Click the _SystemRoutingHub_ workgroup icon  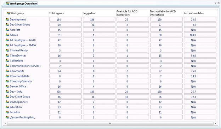click(7, 117)
